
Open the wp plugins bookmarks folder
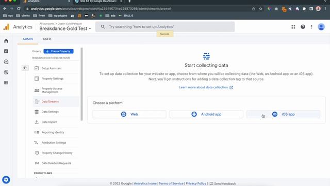click(x=58, y=16)
